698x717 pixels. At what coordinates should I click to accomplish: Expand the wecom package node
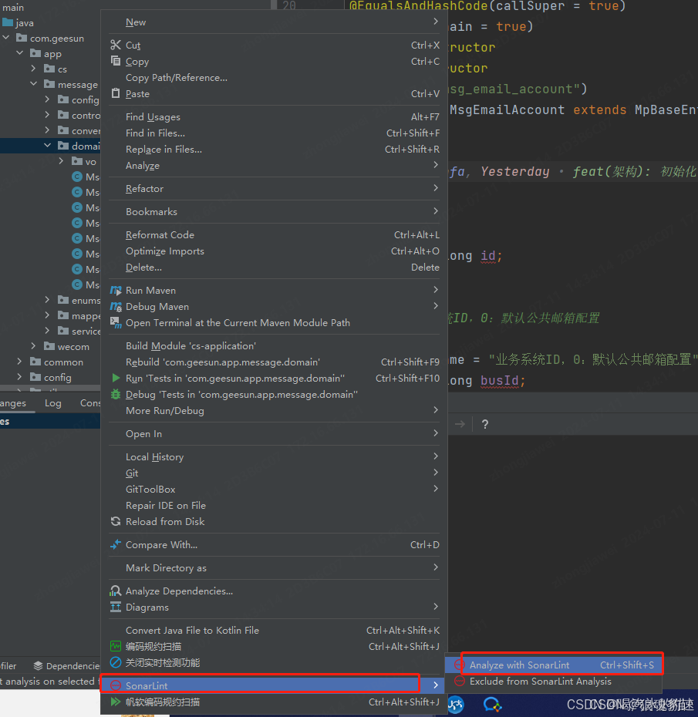[x=33, y=346]
